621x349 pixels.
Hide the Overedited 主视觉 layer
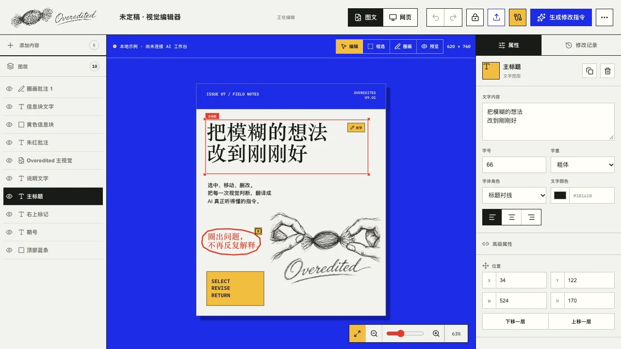point(9,160)
